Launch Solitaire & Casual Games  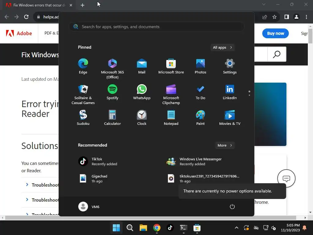point(83,95)
